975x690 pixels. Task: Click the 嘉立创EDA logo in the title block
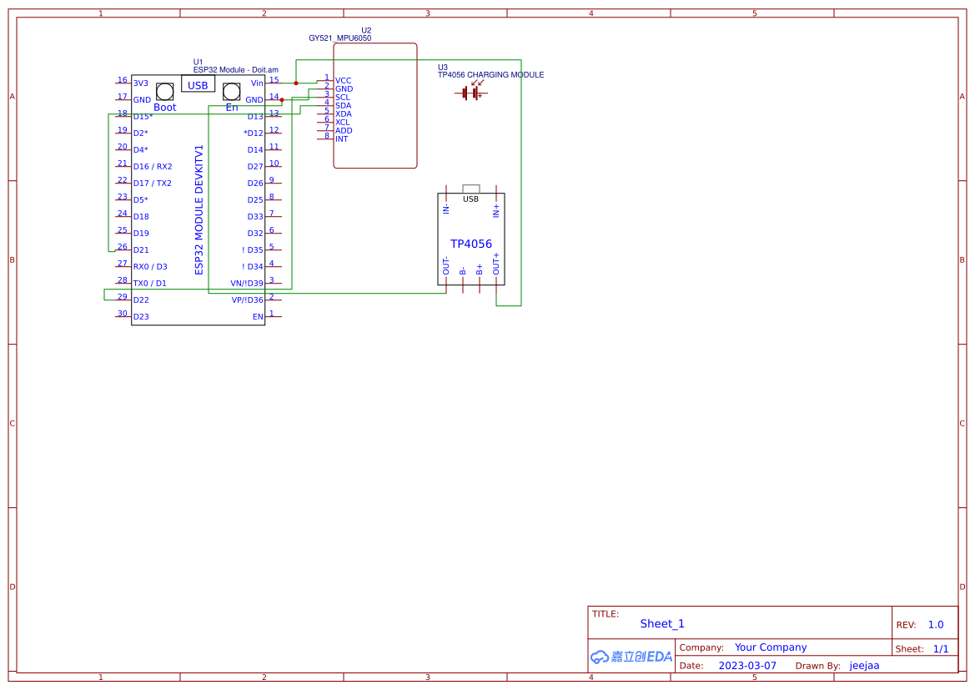coord(631,657)
